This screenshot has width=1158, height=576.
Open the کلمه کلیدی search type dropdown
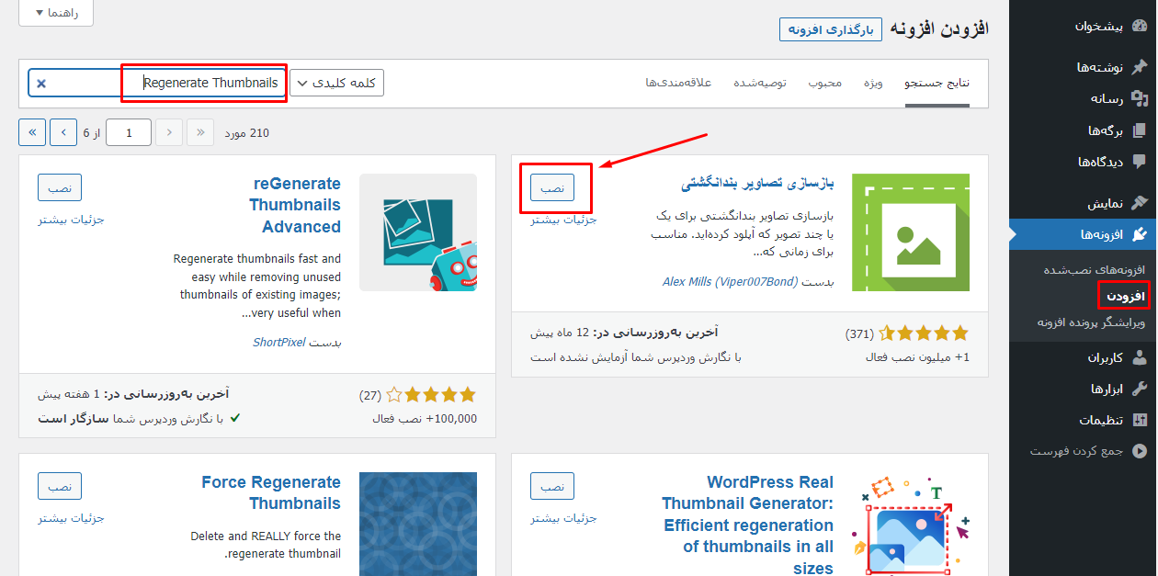pos(337,83)
